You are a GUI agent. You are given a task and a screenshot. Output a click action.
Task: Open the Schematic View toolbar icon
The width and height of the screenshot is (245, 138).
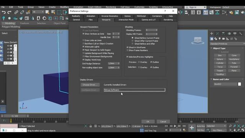[217, 12]
